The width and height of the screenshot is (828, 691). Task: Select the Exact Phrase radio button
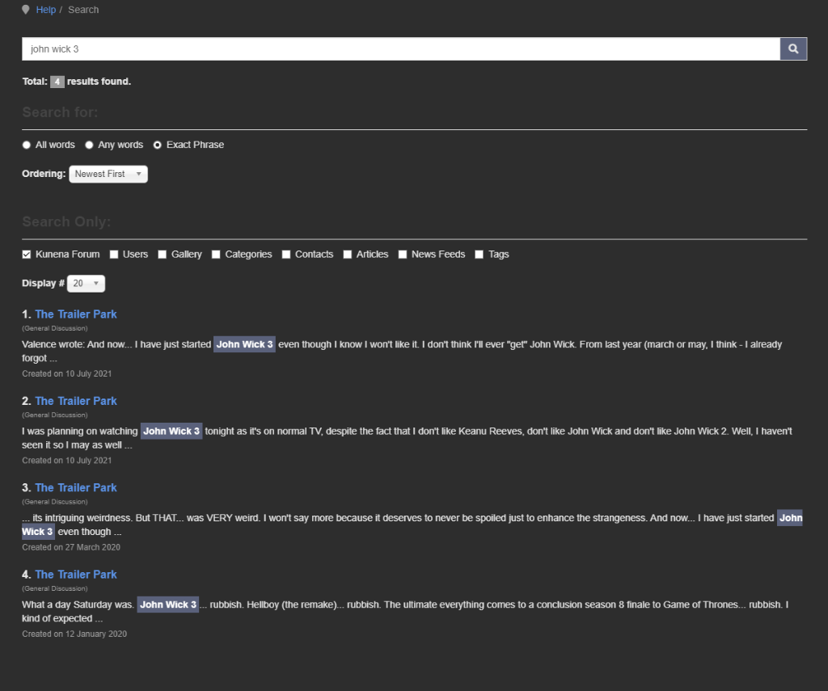(158, 145)
